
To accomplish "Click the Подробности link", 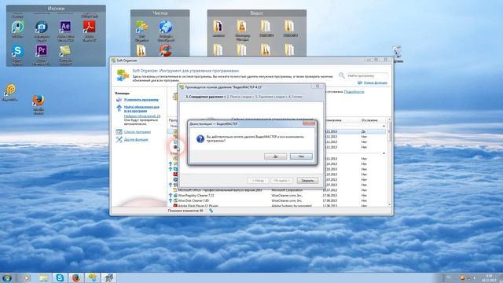I will pyautogui.click(x=354, y=92).
